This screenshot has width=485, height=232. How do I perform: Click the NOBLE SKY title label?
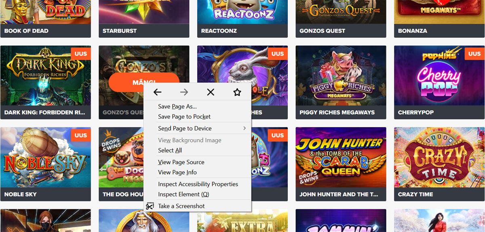21,194
